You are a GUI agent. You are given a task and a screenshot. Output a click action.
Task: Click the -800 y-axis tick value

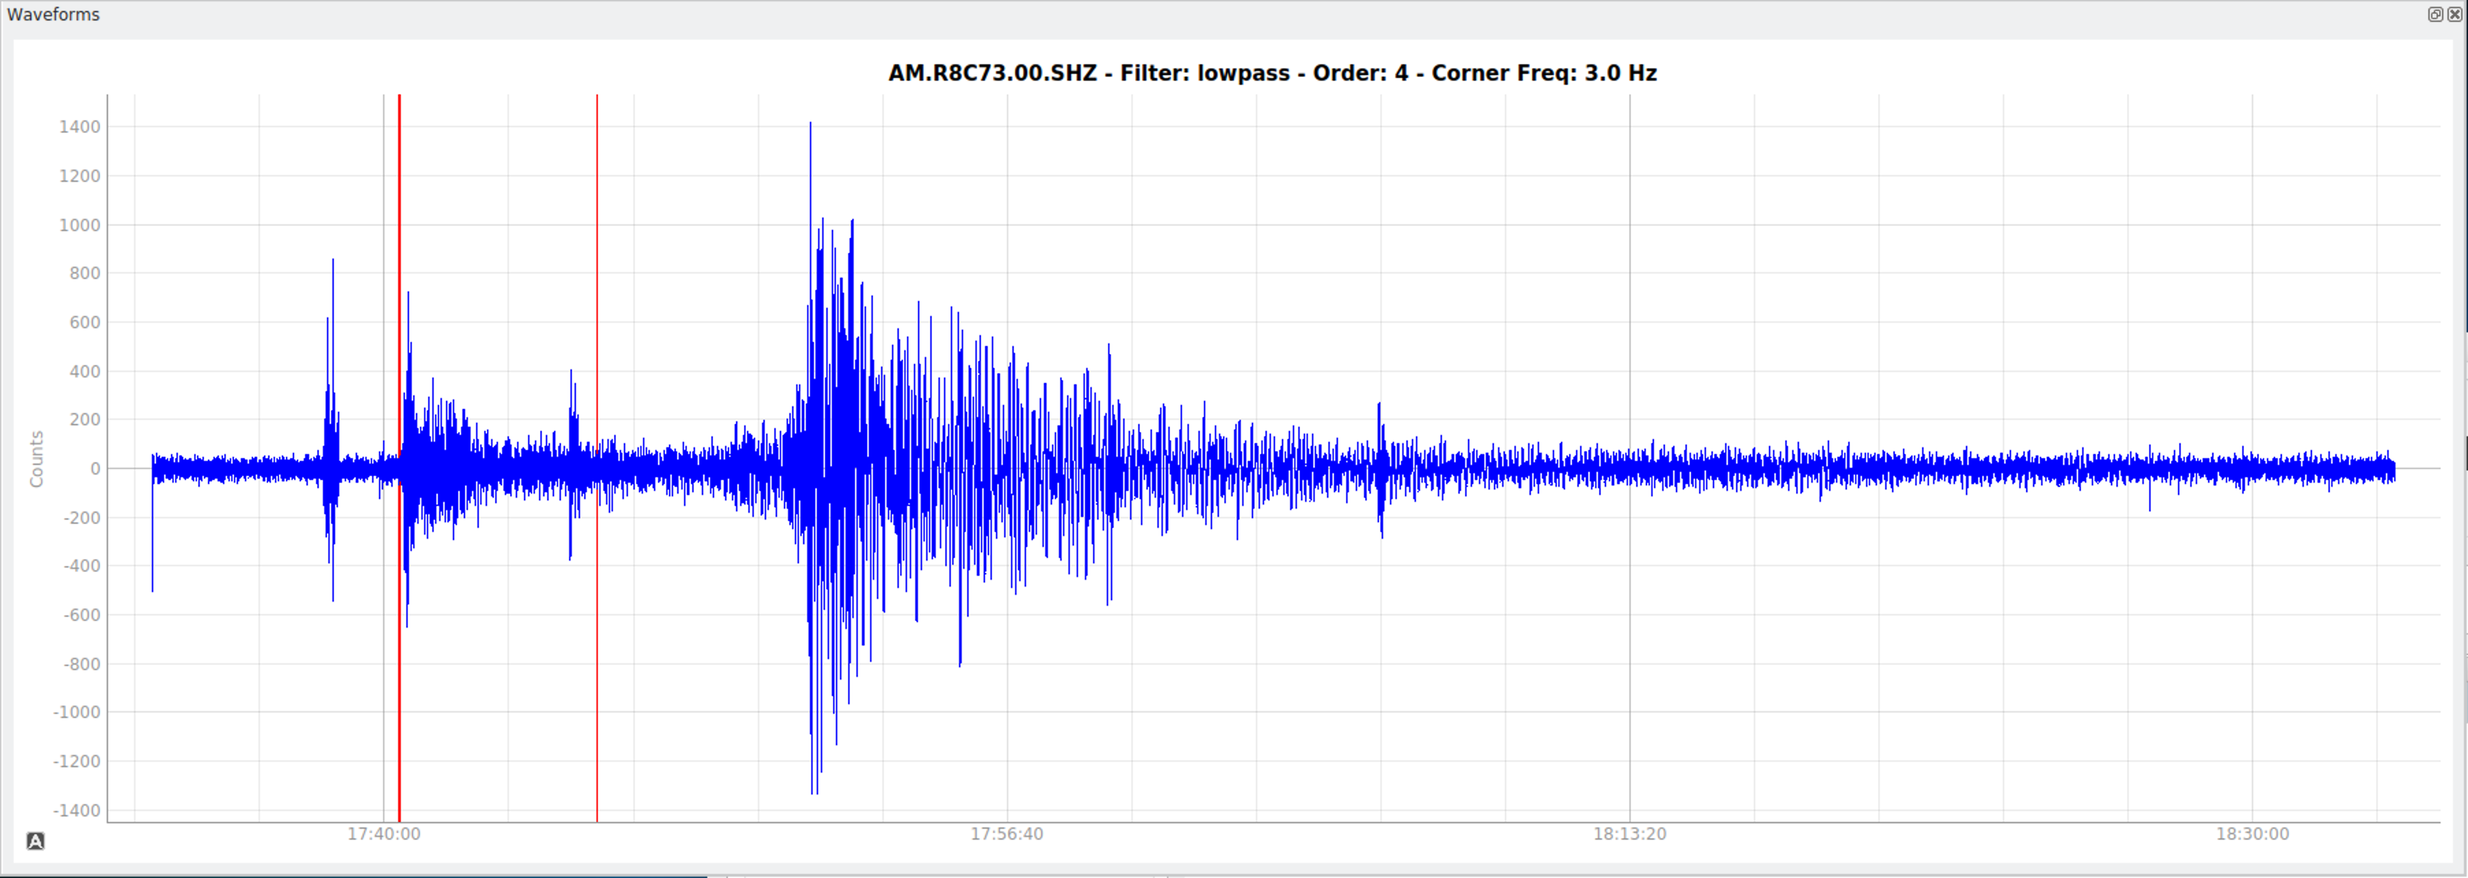click(81, 665)
